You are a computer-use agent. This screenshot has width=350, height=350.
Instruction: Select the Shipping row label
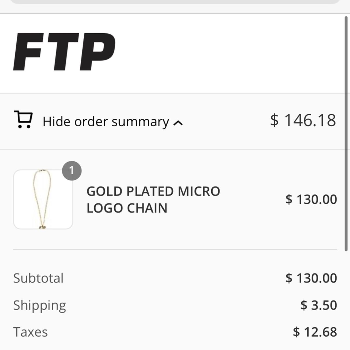click(40, 305)
